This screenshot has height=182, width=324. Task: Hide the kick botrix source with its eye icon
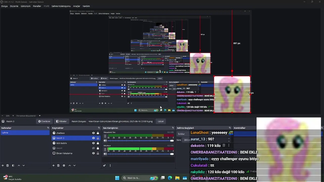point(93,143)
